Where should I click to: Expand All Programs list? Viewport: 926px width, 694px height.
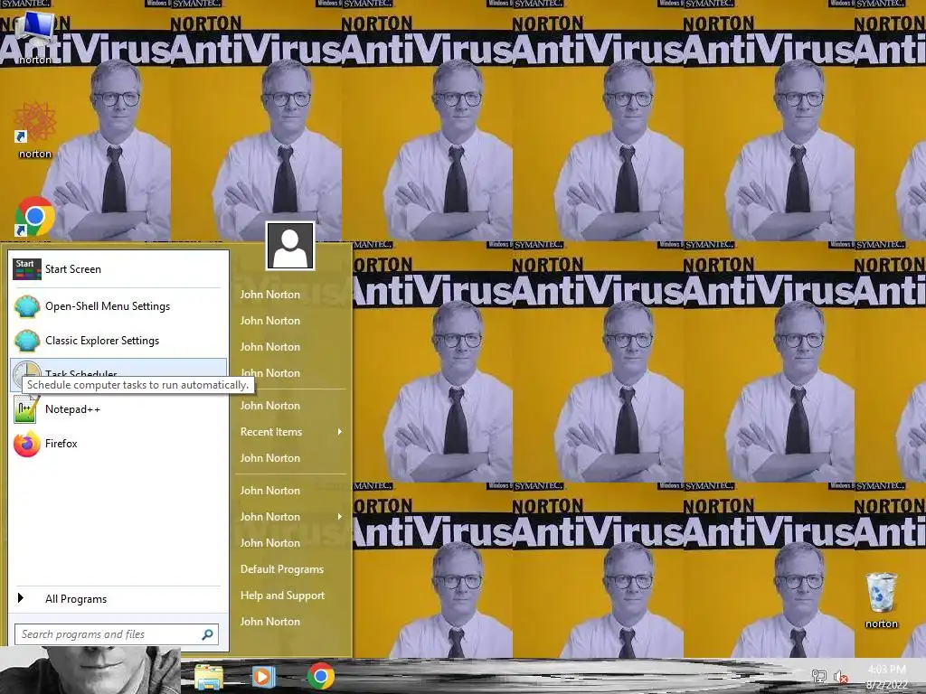coord(118,598)
